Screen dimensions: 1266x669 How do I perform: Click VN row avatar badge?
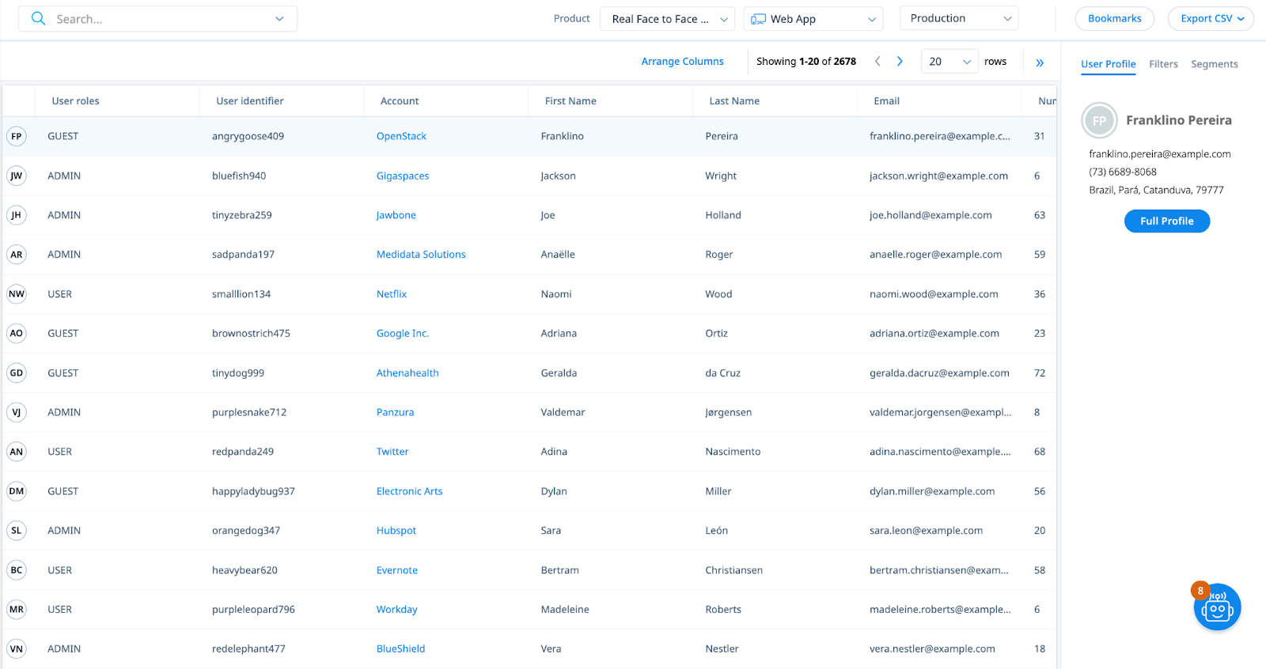point(17,648)
